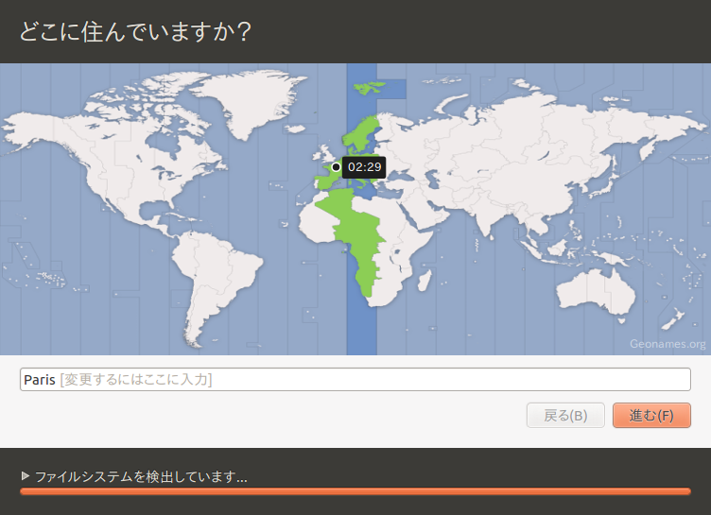Expand the ファイルシステムを検出しています details triangle
Screen dimensions: 711x515
pos(26,476)
